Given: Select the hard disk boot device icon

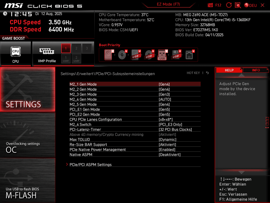Looking at the screenshot, I should click(109, 55).
